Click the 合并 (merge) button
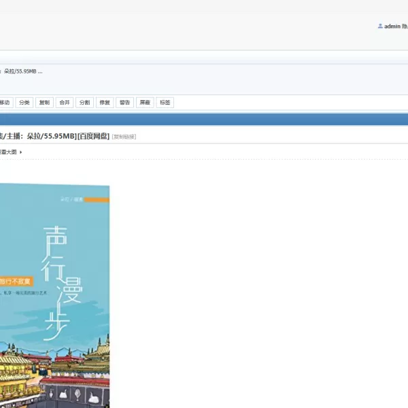 pos(65,103)
